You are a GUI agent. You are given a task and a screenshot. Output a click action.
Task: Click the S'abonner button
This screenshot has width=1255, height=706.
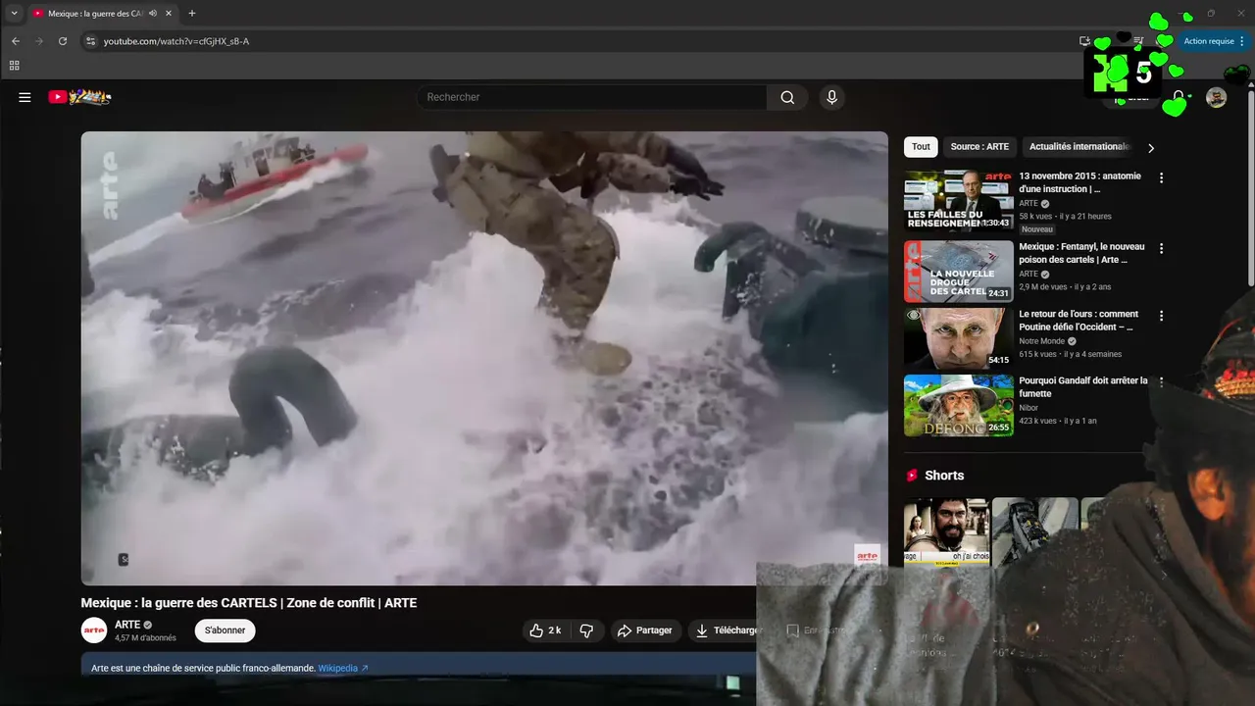[x=225, y=630]
